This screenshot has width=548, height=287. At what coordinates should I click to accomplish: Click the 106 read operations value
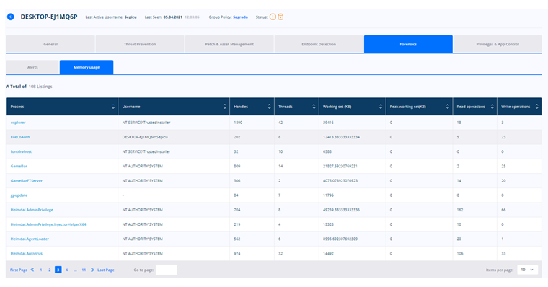(460, 253)
